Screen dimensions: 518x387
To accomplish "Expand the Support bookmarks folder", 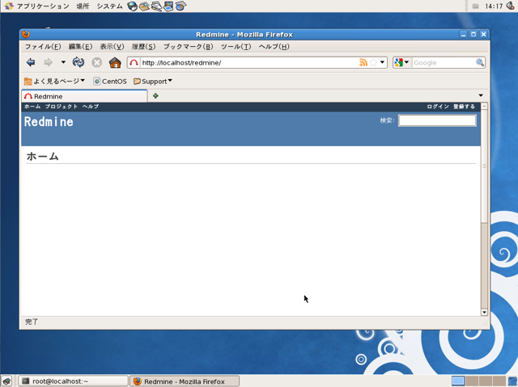I will click(153, 81).
